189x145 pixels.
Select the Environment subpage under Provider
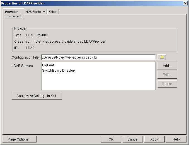click(13, 16)
